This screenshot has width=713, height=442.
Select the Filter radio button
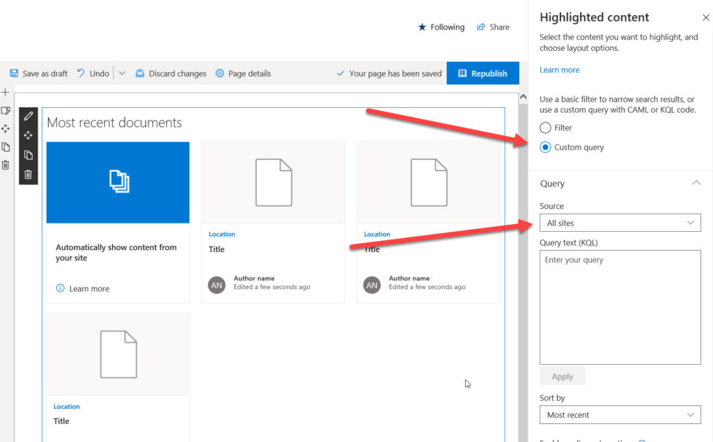click(x=545, y=128)
